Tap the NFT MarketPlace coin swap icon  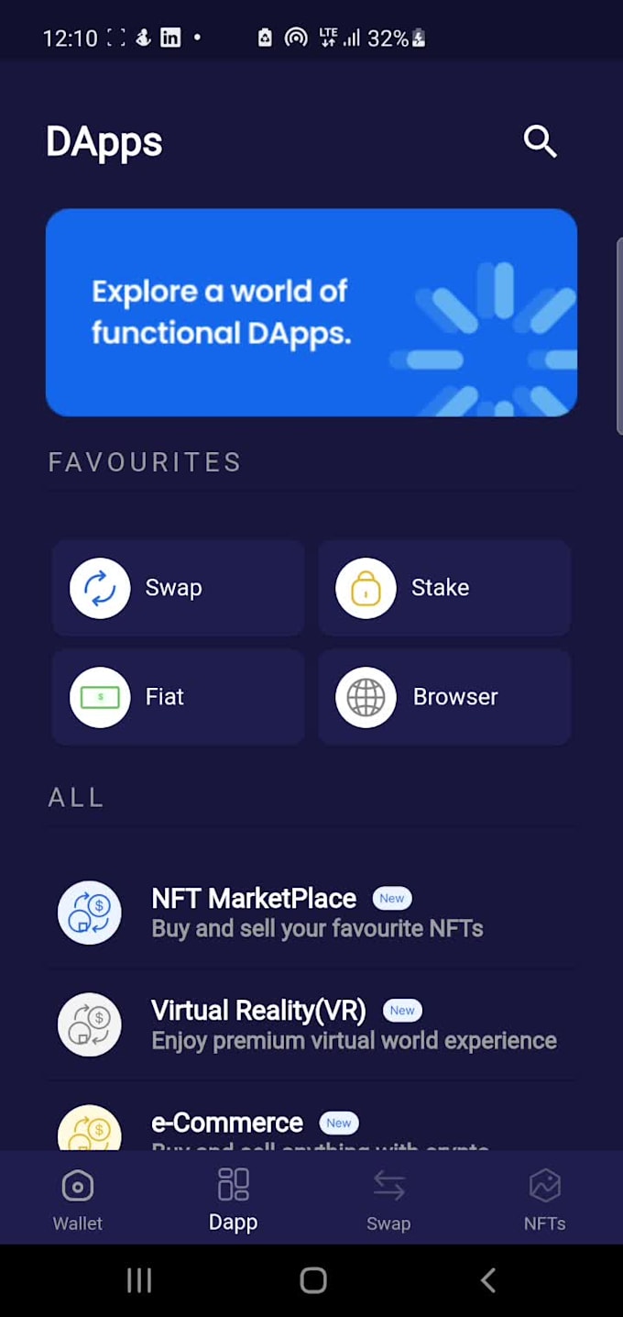point(89,913)
